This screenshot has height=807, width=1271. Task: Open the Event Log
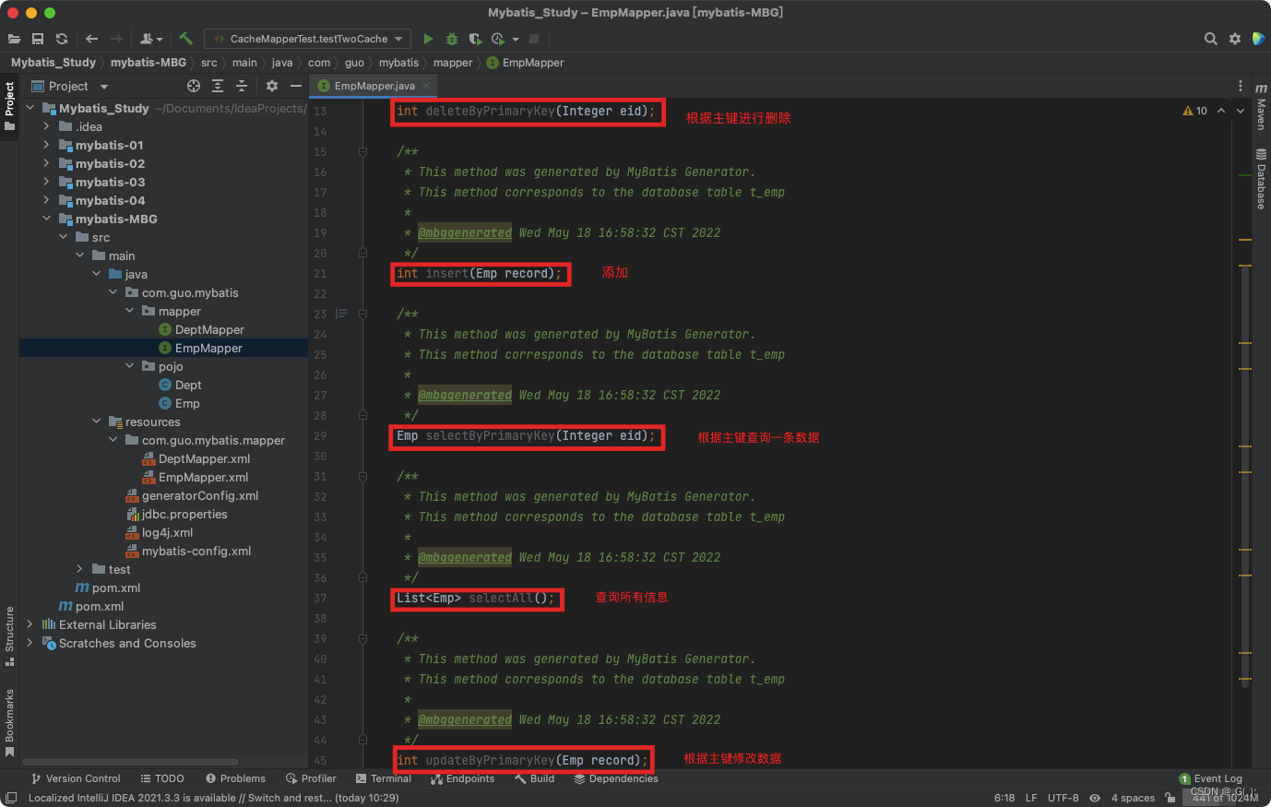[1210, 778]
